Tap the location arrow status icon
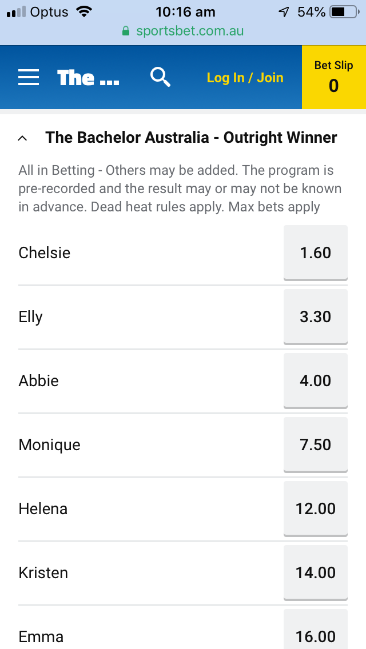366x649 pixels. [284, 13]
